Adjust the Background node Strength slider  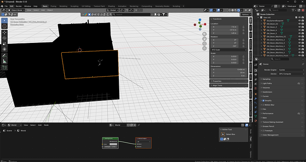[x=110, y=147]
